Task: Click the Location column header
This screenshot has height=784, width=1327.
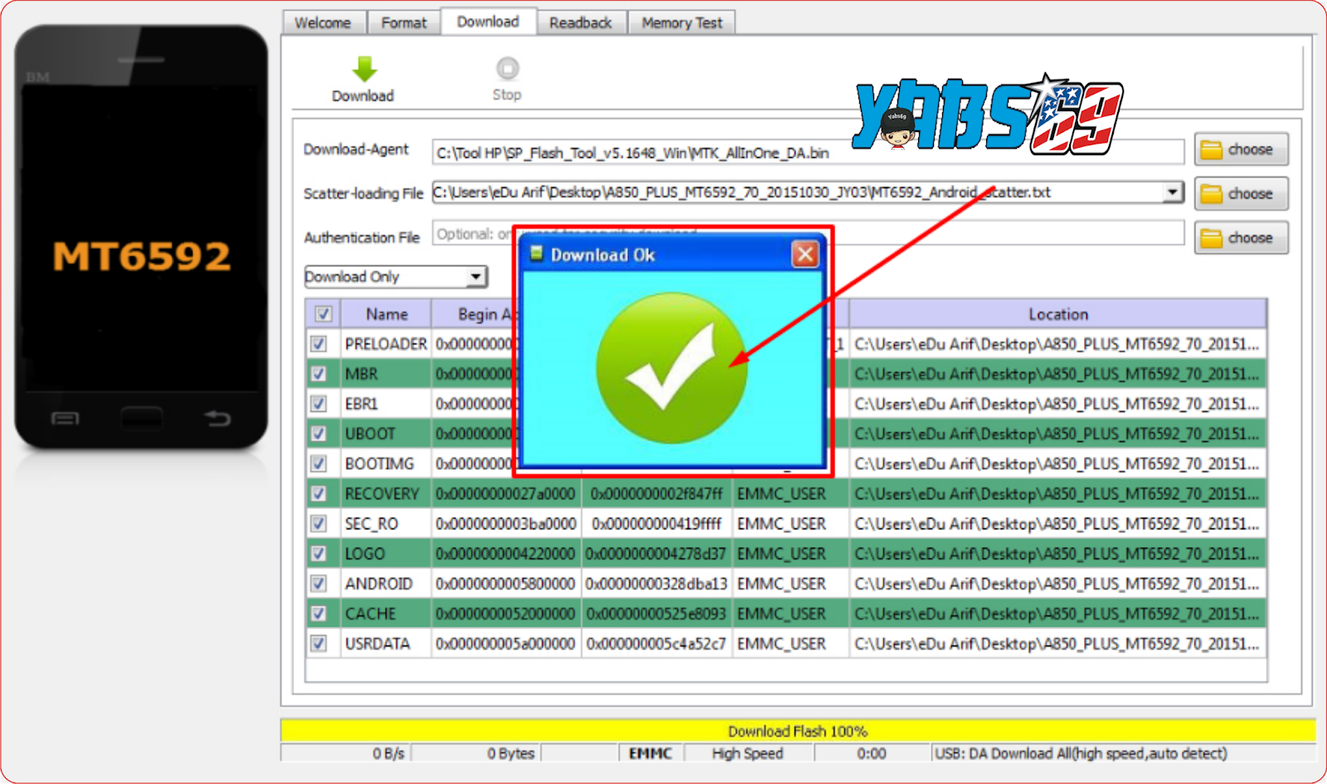Action: 1058,314
